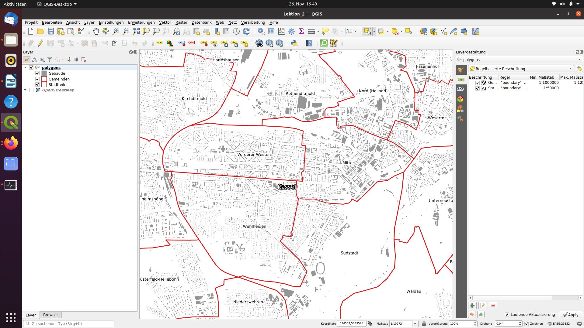Open the selection tool dropdown arrow
Screen dimensions: 584x328
coord(374,31)
